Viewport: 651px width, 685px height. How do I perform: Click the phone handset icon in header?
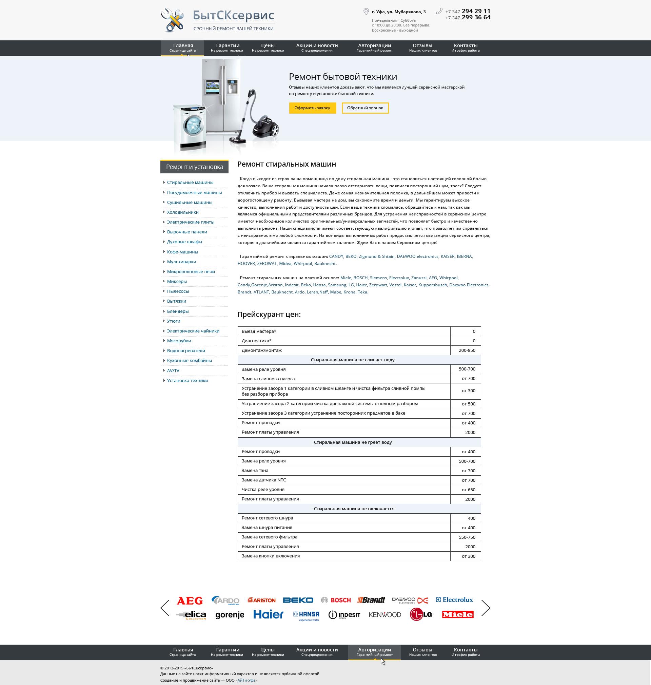pos(439,11)
